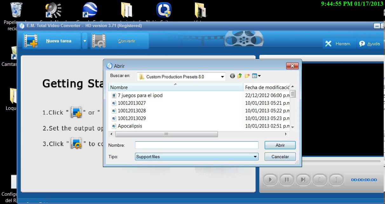Click the date 10/01/2013 02:51 p.m.
The height and width of the screenshot is (204, 385).
(267, 126)
